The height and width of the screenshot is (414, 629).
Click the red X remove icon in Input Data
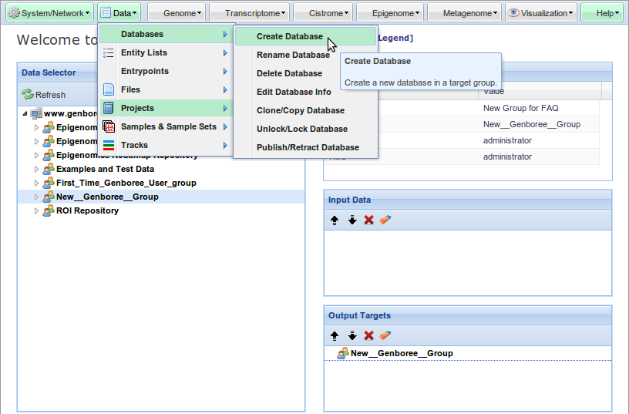tap(369, 220)
